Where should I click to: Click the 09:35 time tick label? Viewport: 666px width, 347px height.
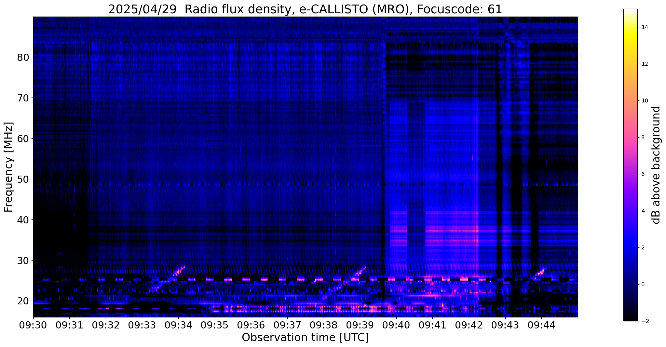coord(215,325)
